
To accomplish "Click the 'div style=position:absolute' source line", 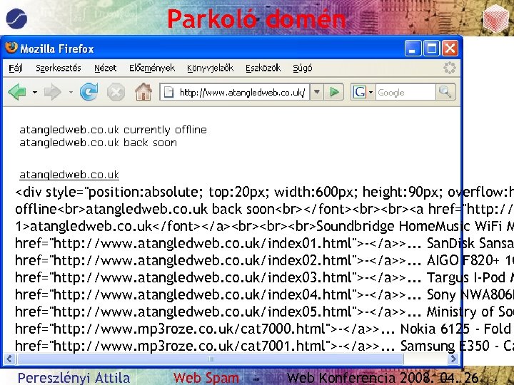I will tap(264, 192).
